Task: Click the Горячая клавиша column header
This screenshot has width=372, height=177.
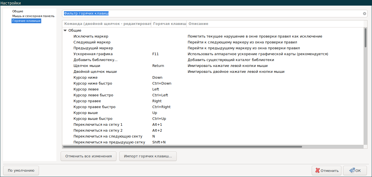Action: [x=168, y=24]
